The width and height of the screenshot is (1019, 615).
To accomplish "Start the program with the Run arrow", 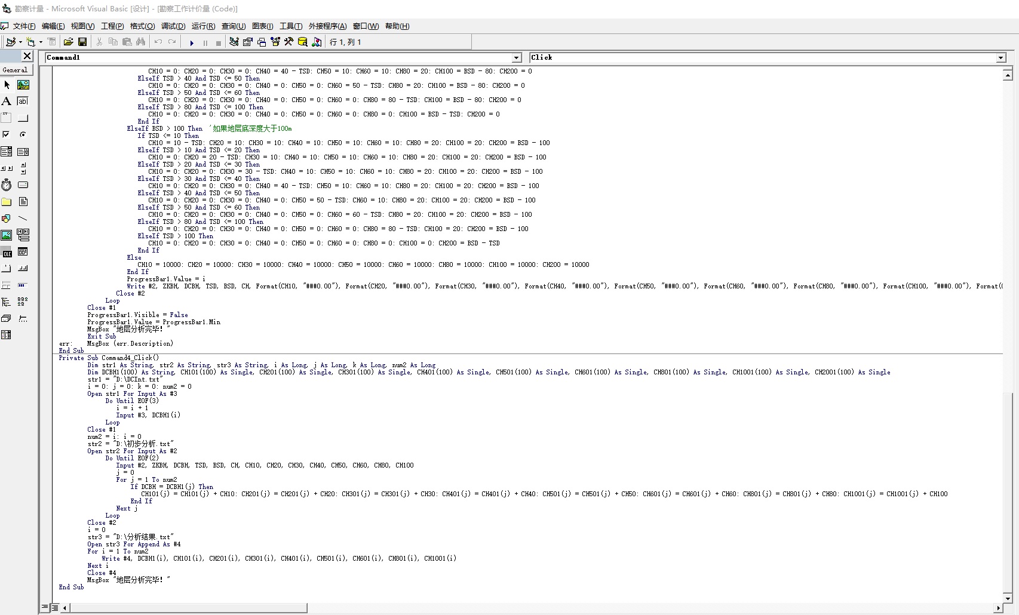I will [192, 42].
